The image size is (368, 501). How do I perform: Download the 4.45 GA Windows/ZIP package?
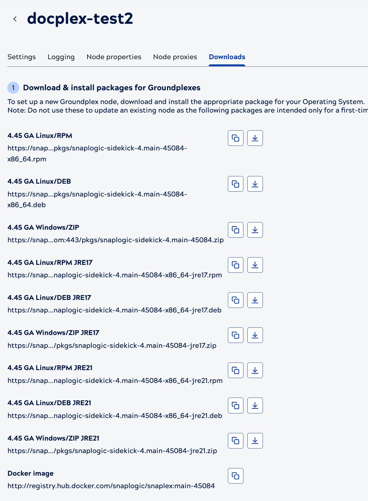tap(255, 230)
